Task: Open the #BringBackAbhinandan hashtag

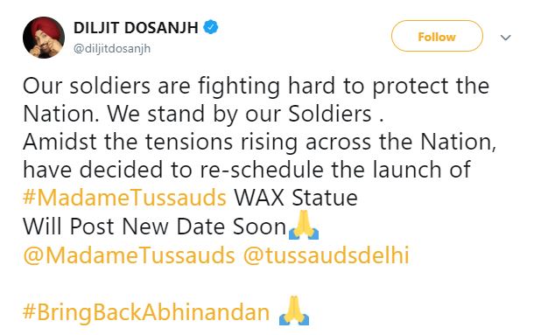Action: [146, 312]
